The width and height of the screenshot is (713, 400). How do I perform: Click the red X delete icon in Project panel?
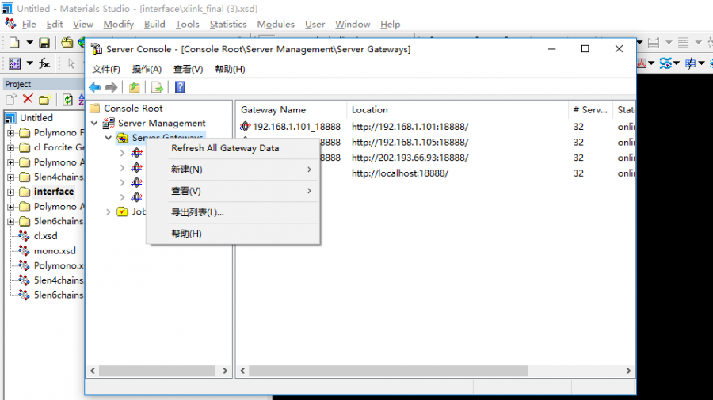(28, 99)
